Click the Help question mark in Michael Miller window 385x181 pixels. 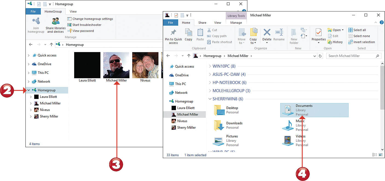[381, 23]
